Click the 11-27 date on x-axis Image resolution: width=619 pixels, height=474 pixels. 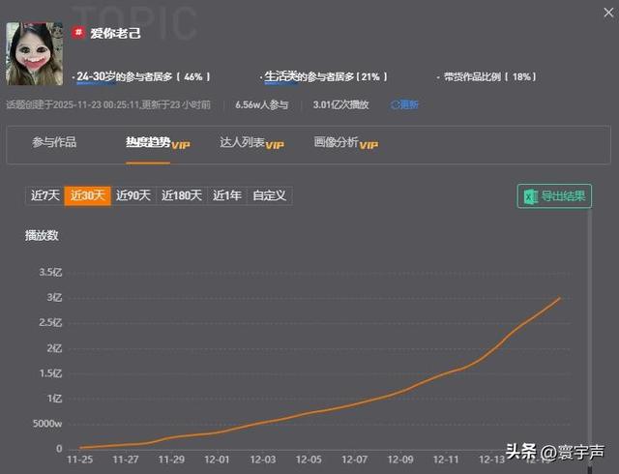point(126,459)
